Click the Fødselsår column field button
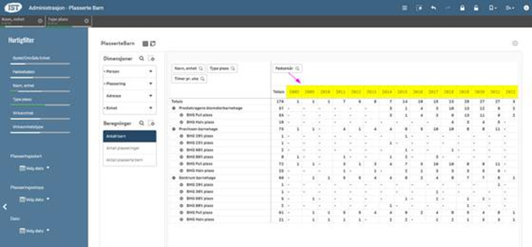 click(x=286, y=69)
